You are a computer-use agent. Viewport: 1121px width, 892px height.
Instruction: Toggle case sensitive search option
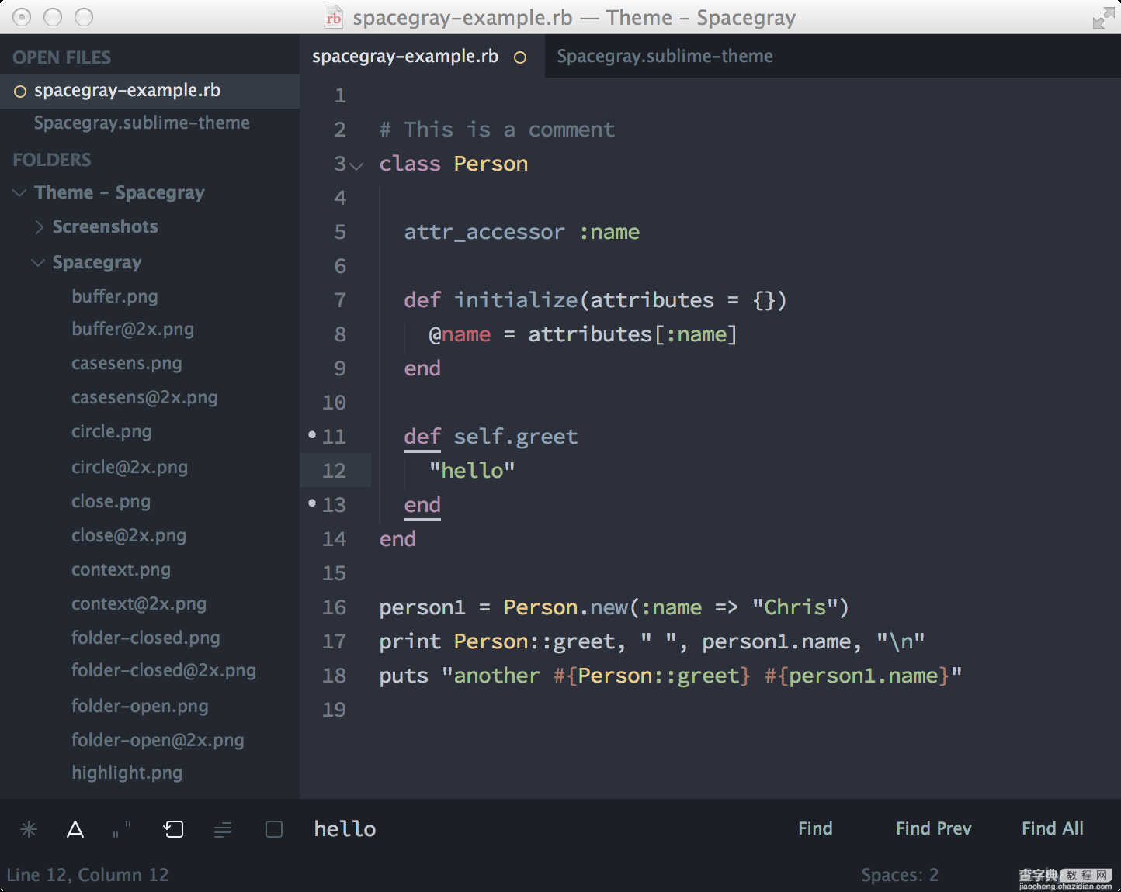coord(75,829)
